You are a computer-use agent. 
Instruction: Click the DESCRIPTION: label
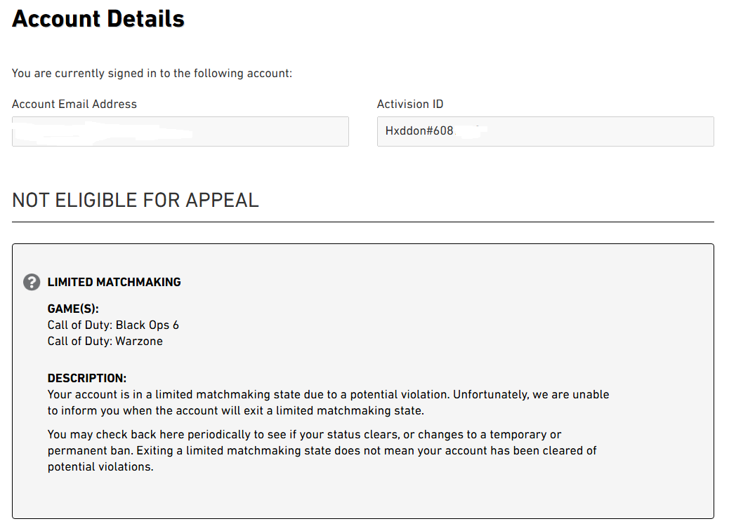[87, 378]
